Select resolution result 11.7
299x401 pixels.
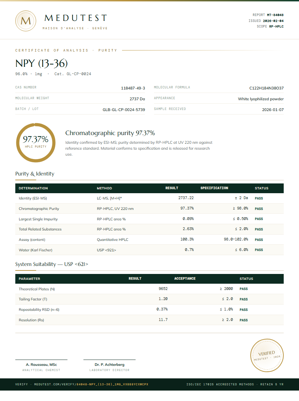(163, 320)
